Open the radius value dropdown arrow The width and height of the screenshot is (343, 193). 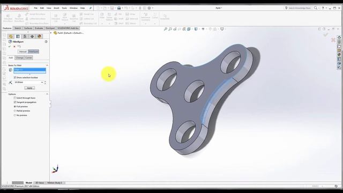coord(42,82)
